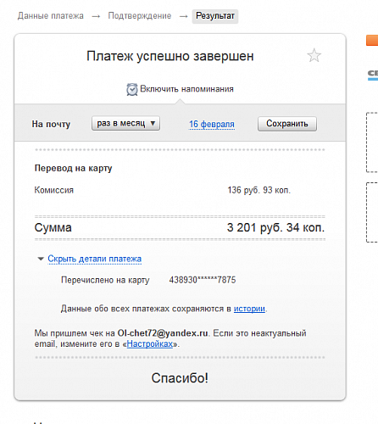
Task: Go to the 'Подтверждение' breadcrumb step
Action: tap(140, 16)
